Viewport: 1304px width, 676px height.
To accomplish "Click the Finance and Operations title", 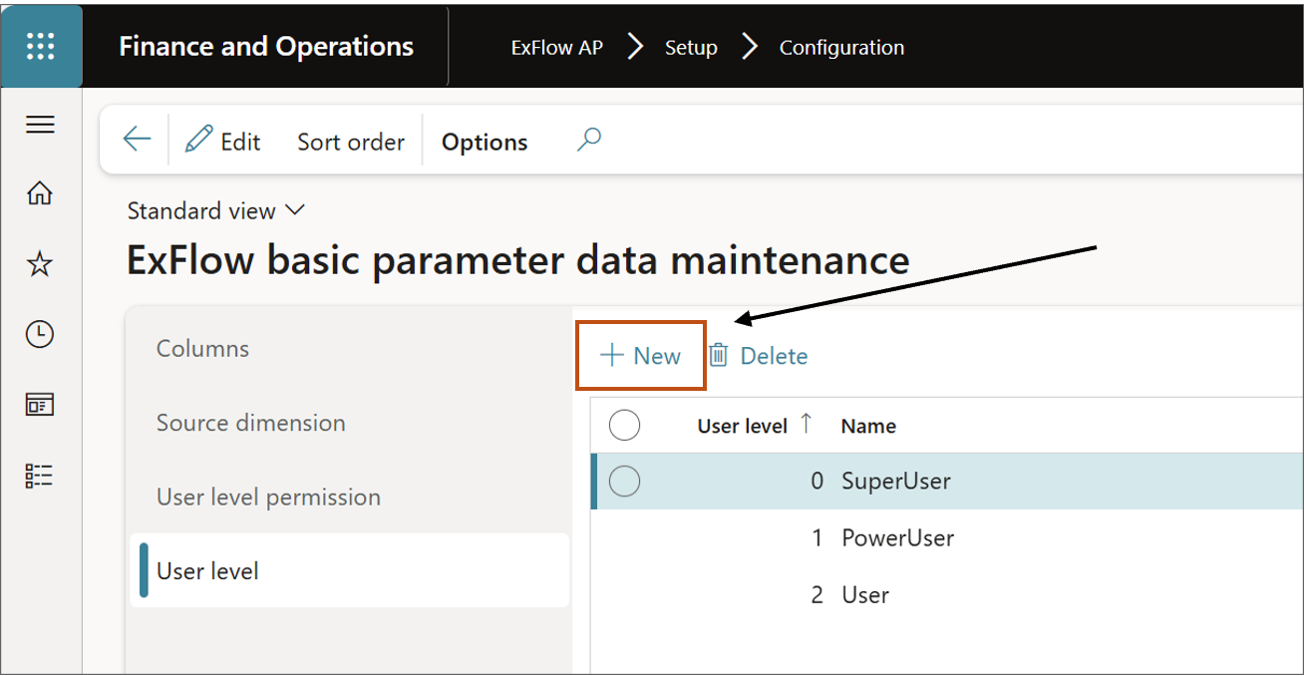I will (266, 46).
